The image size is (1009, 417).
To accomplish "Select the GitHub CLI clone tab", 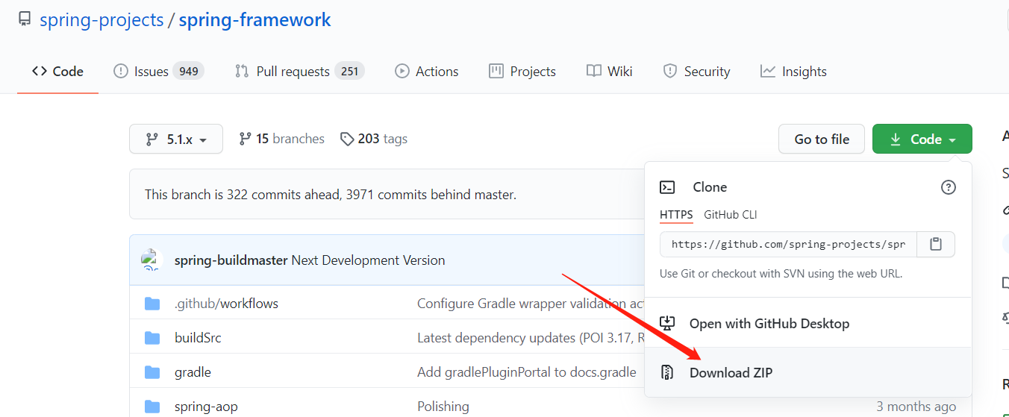I will click(731, 215).
